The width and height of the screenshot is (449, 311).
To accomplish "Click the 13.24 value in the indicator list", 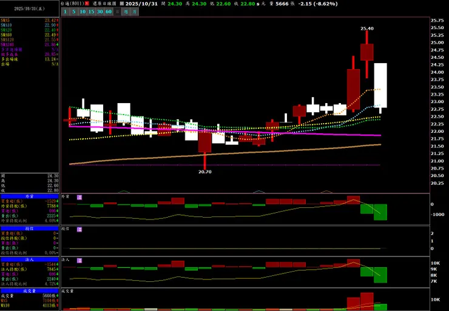I will click(x=50, y=59).
